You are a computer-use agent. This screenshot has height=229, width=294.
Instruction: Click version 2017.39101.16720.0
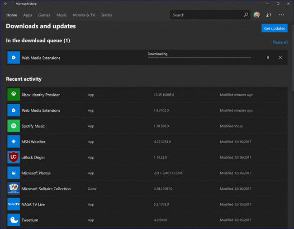pyautogui.click(x=169, y=173)
